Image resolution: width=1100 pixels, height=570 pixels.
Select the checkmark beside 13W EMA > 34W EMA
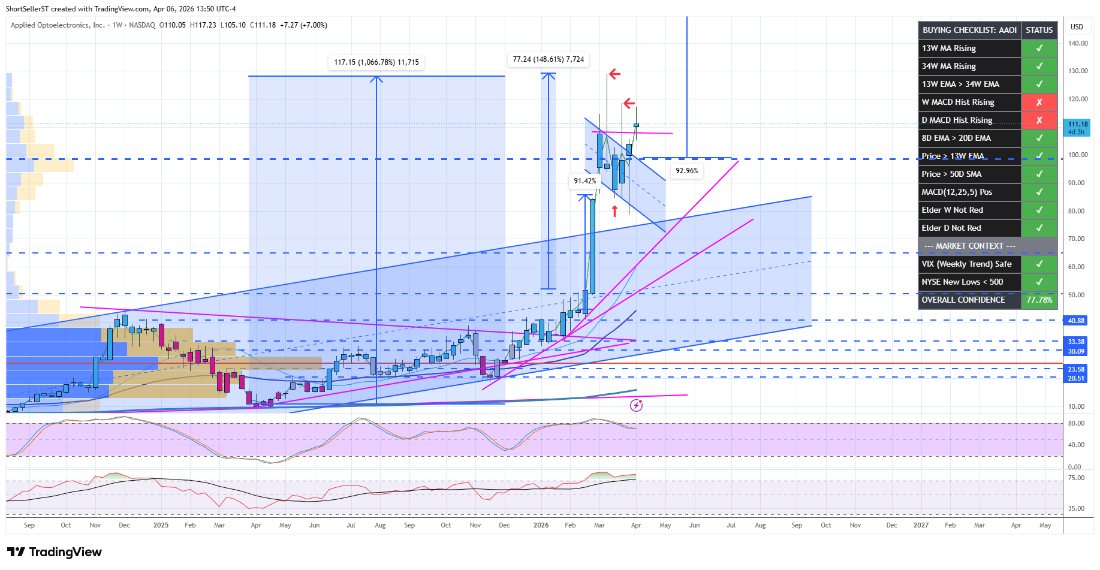pos(1039,84)
